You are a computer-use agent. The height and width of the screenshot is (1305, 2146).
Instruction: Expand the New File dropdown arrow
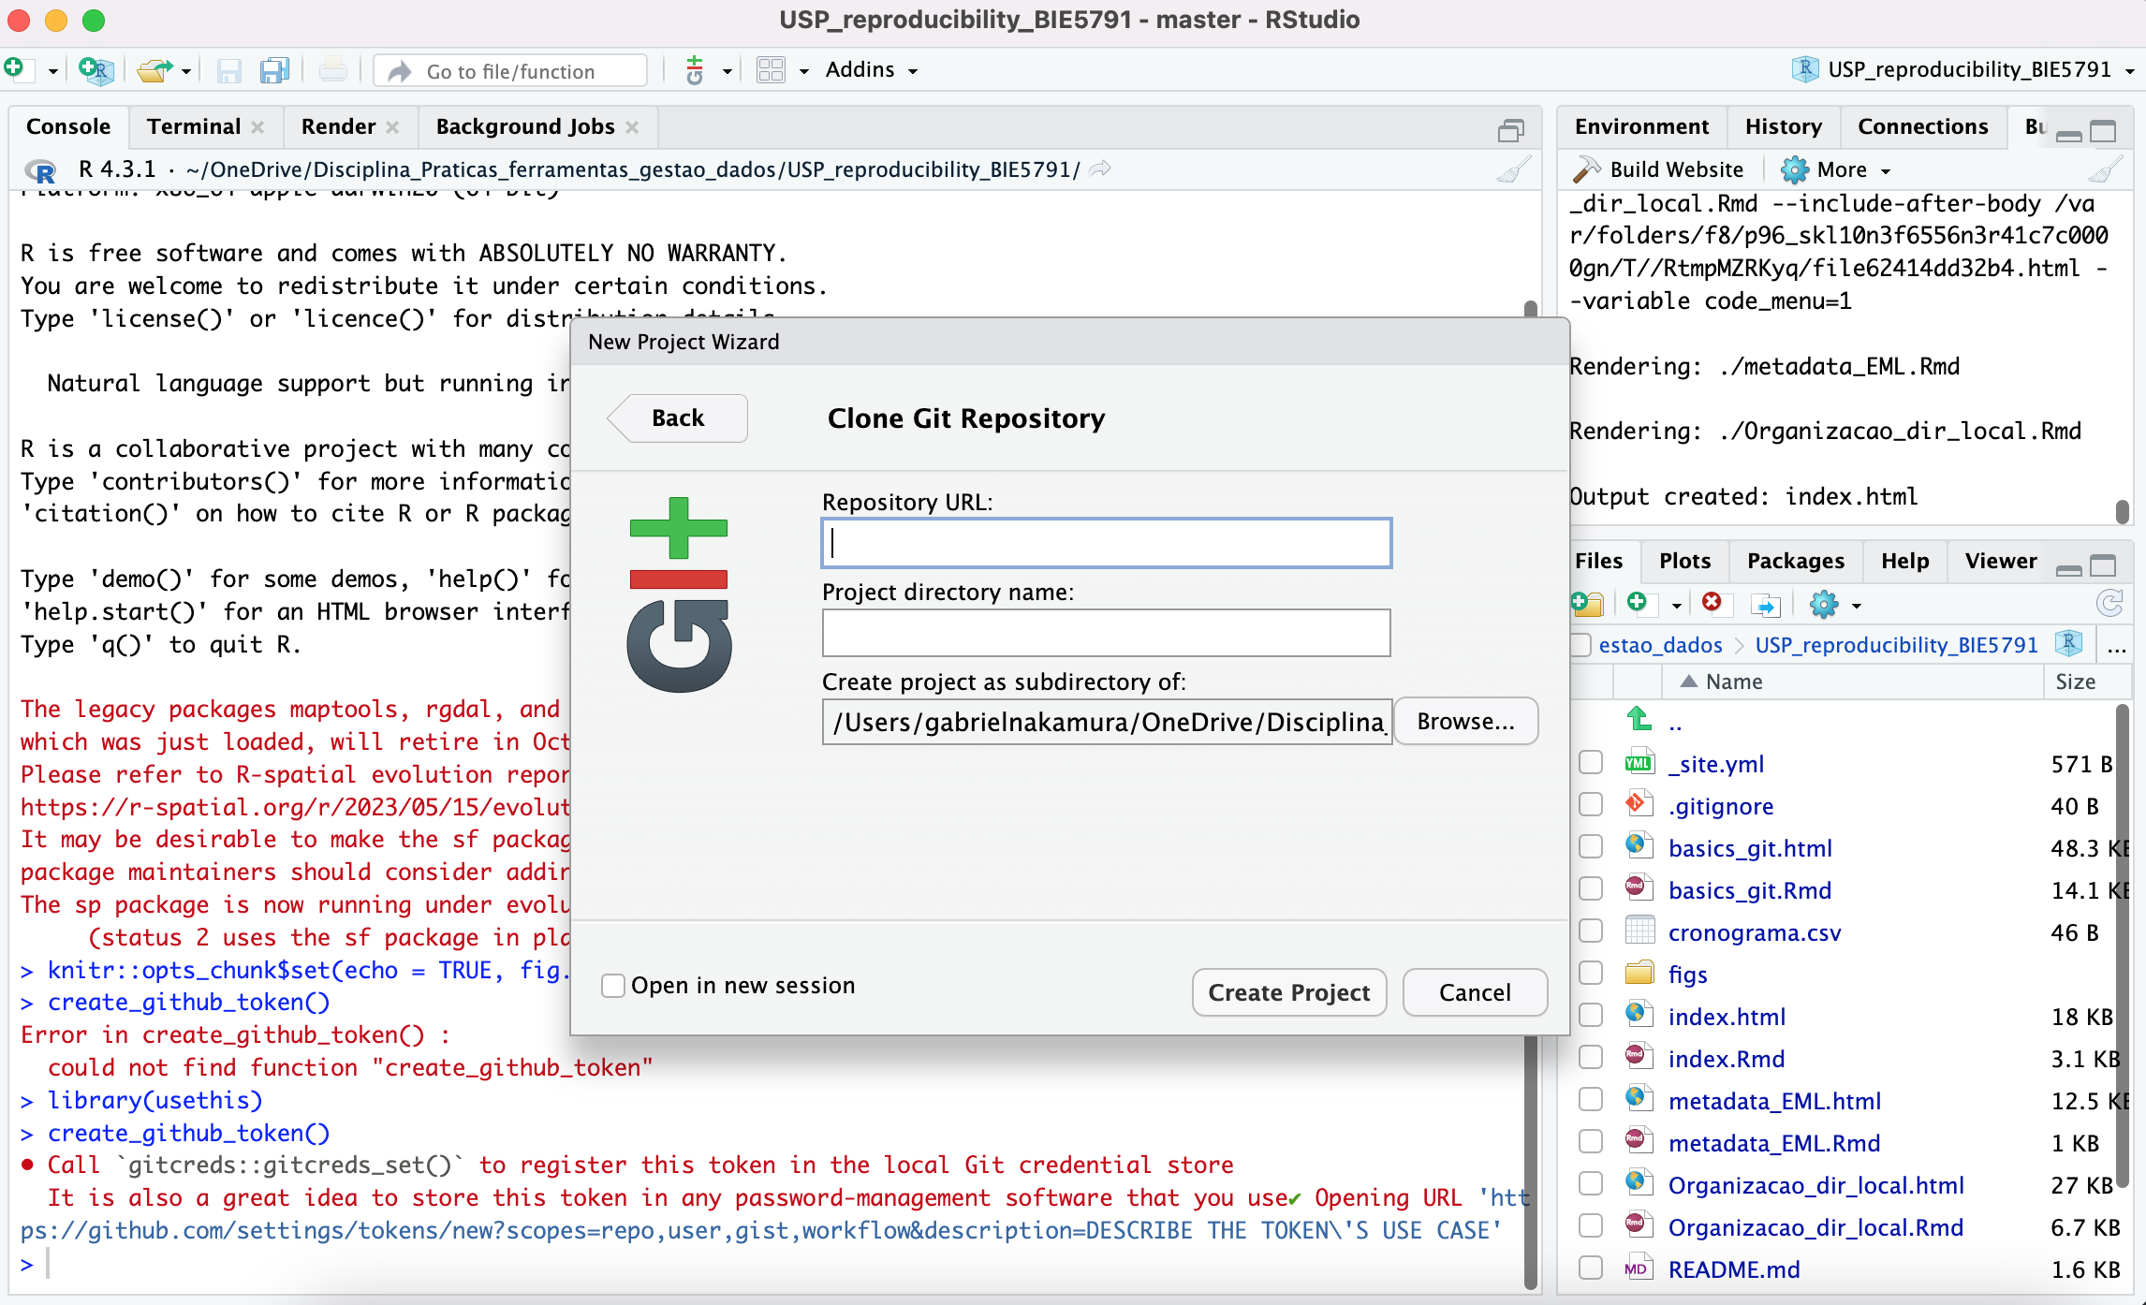tap(52, 71)
